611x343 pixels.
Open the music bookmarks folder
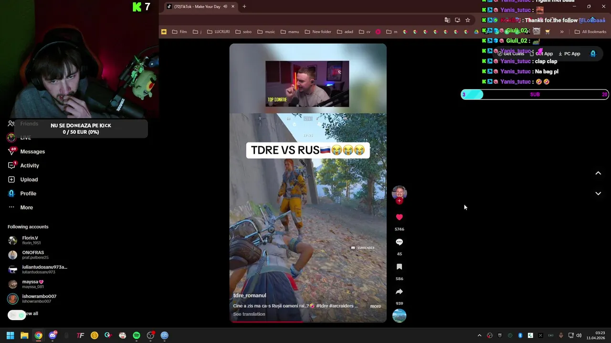(266, 32)
